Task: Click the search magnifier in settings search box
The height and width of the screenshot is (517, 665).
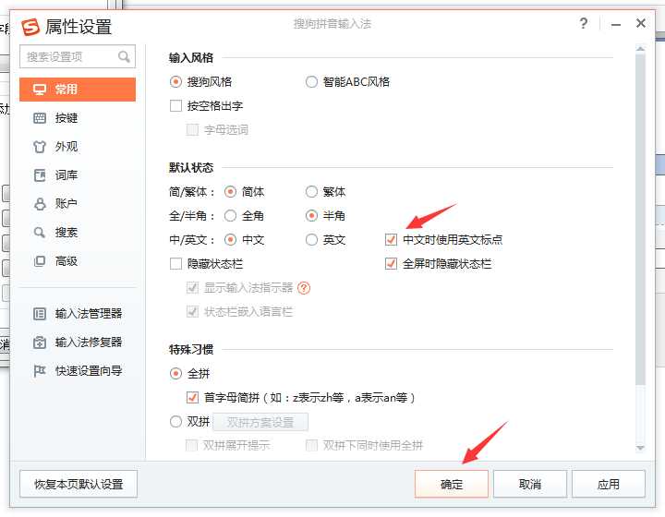Action: click(124, 56)
